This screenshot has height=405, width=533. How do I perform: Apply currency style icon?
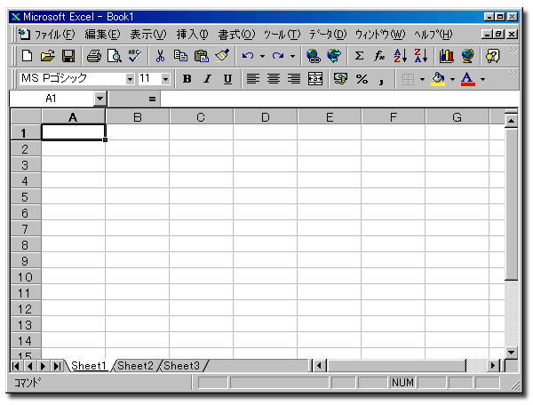(340, 79)
